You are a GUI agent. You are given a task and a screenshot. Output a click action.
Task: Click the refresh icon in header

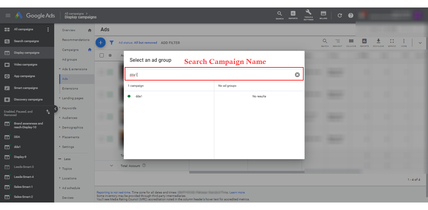click(x=340, y=15)
